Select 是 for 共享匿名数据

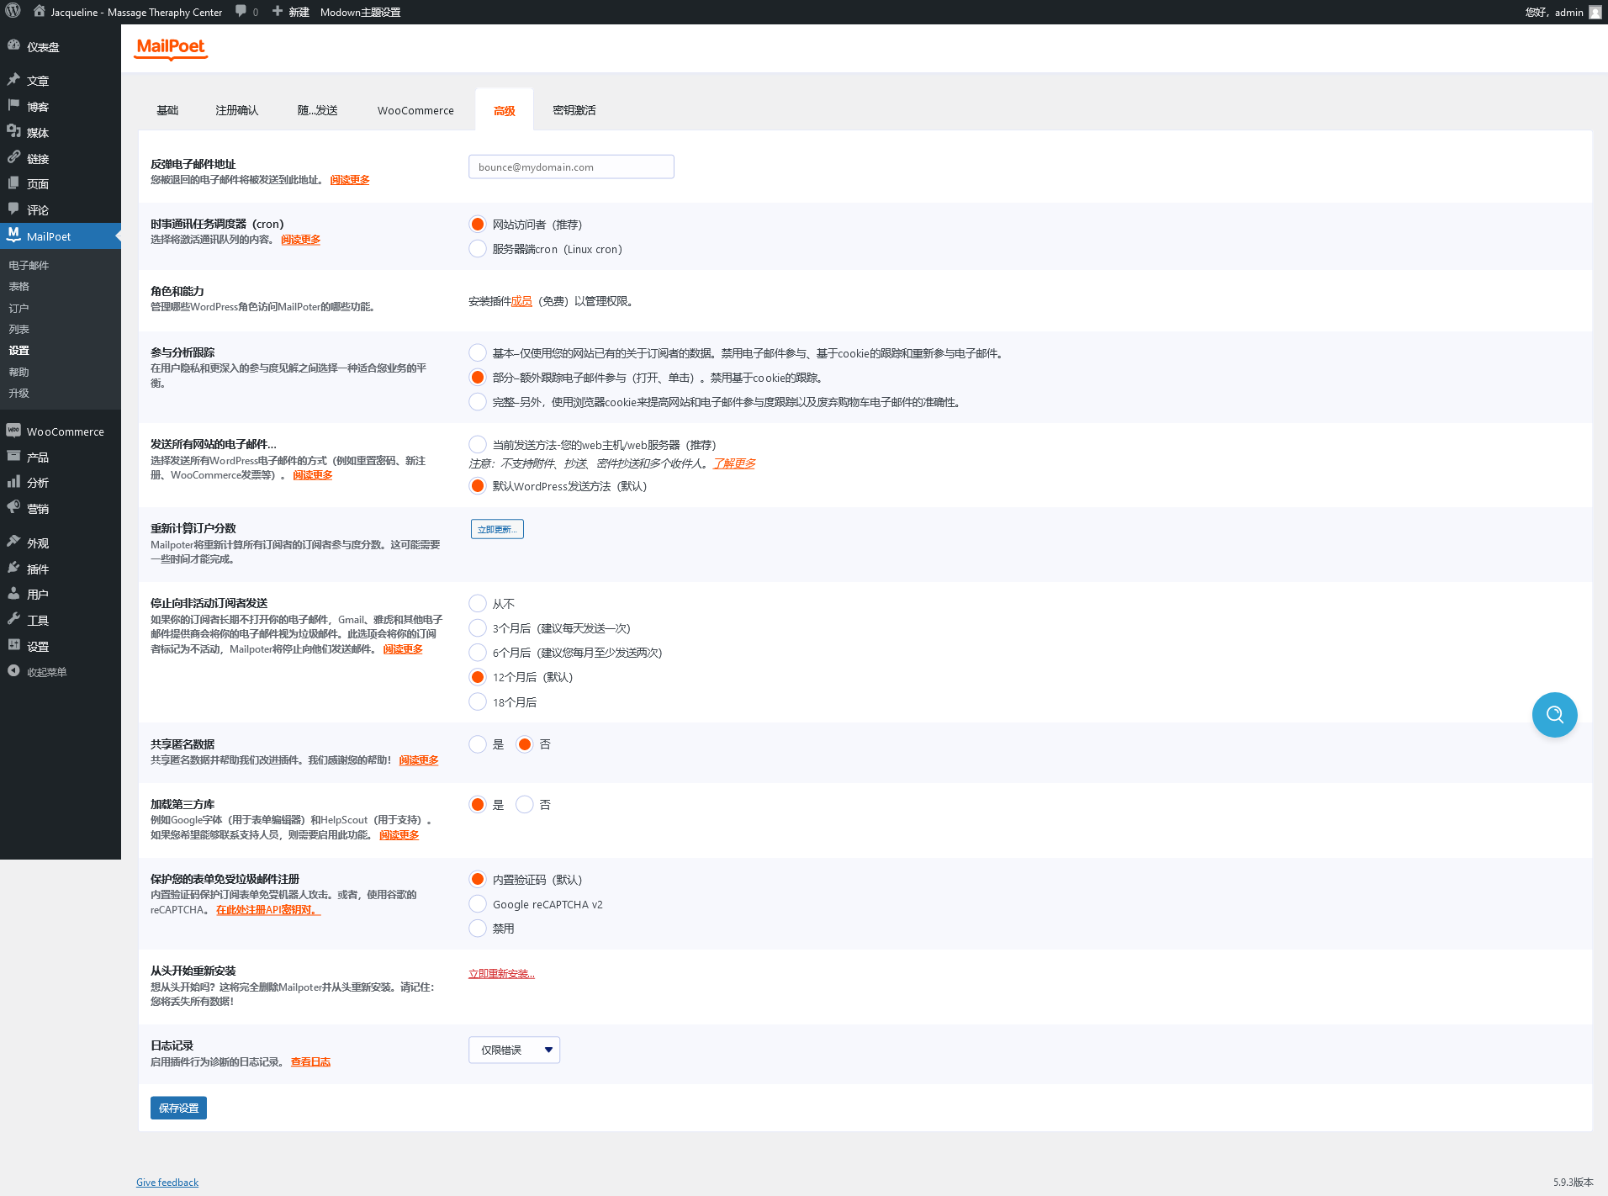click(x=478, y=744)
